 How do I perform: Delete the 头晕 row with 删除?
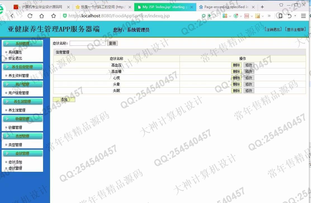(x=236, y=84)
